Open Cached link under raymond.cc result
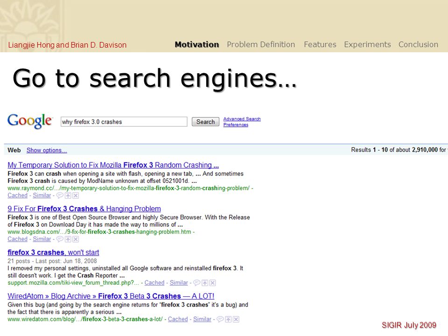Screen dimensions: 448x336 17,196
